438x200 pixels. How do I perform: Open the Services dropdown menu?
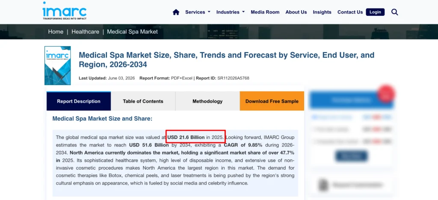point(198,12)
